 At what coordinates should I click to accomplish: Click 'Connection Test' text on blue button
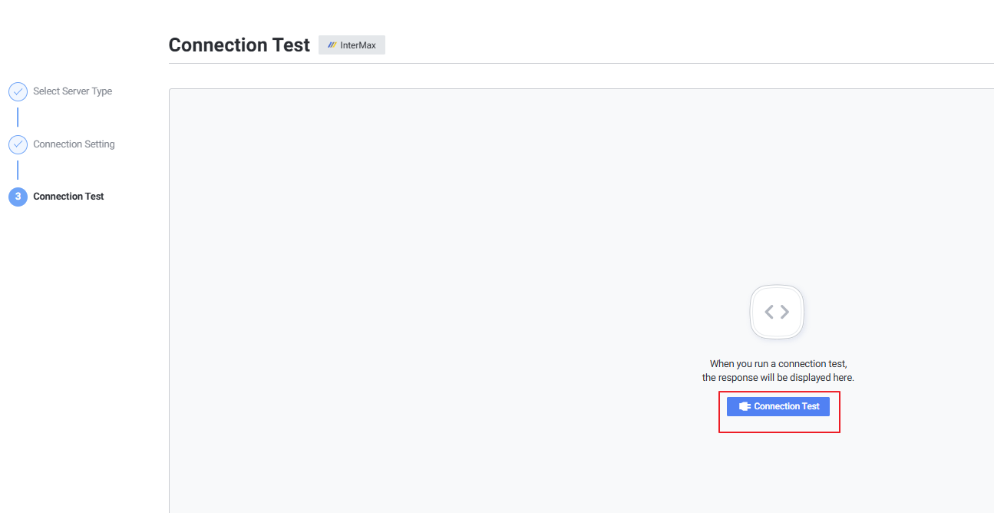[787, 406]
